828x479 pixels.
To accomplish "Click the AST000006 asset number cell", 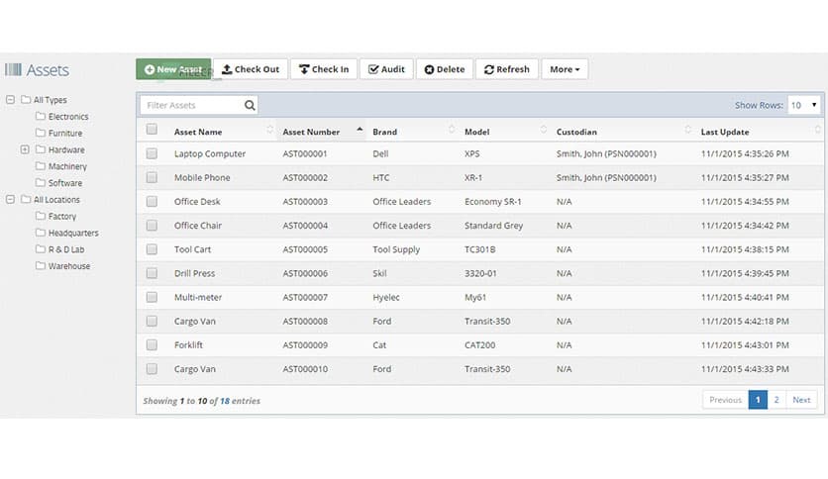I will pyautogui.click(x=305, y=273).
